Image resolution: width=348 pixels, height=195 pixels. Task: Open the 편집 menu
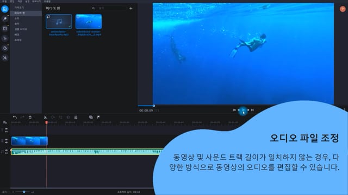coord(12,1)
